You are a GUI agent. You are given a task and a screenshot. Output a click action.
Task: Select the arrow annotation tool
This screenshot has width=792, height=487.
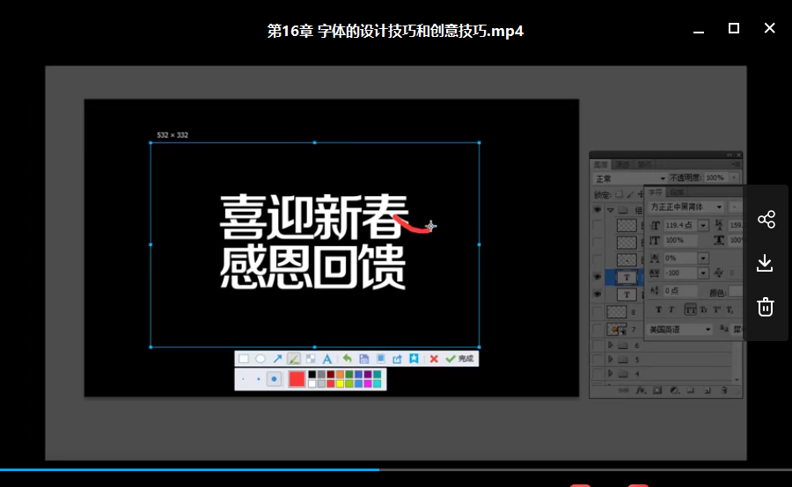pyautogui.click(x=277, y=359)
